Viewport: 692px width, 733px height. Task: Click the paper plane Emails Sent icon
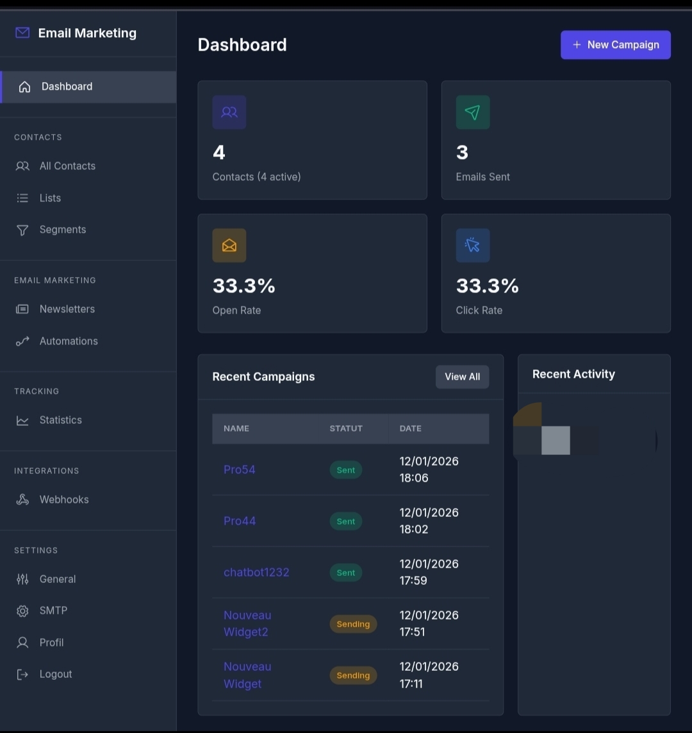472,112
